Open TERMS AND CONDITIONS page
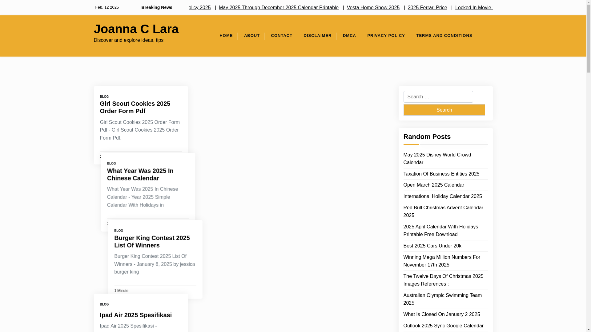 coord(444,36)
